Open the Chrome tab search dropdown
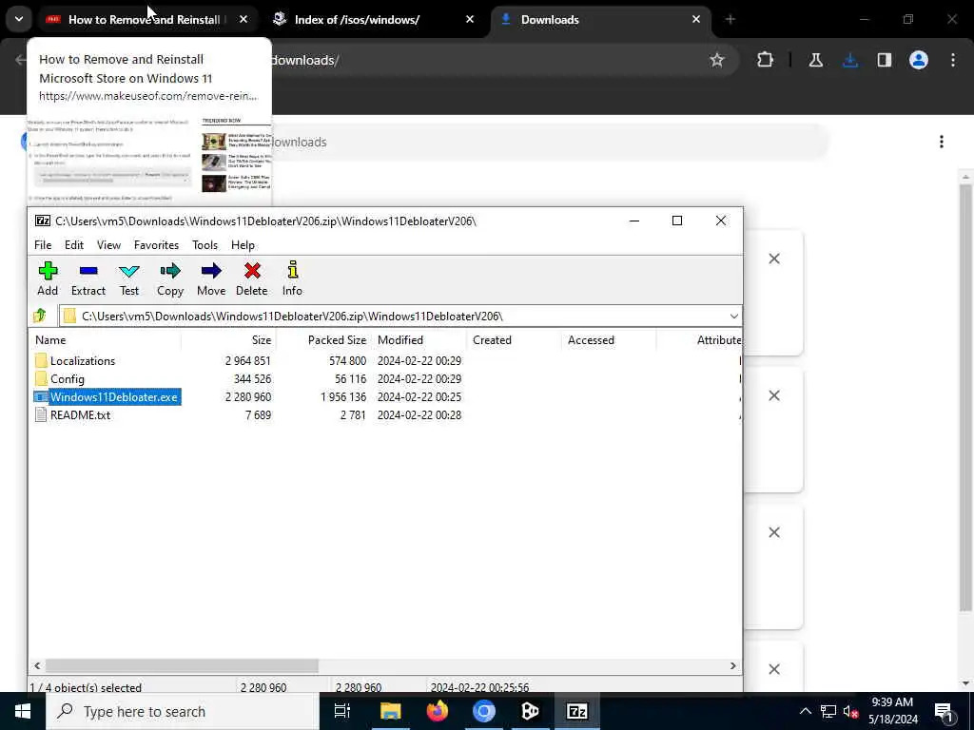Image resolution: width=974 pixels, height=730 pixels. point(19,19)
